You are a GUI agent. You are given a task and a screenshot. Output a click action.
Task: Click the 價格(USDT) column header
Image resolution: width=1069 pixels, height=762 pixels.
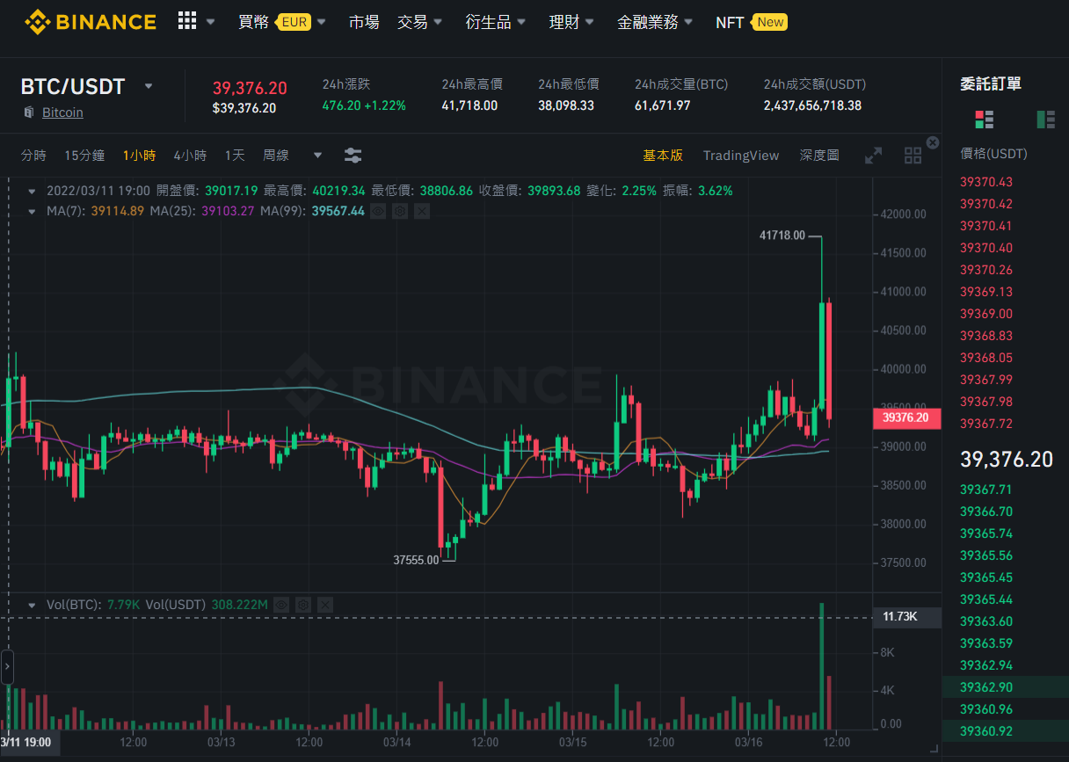point(993,154)
